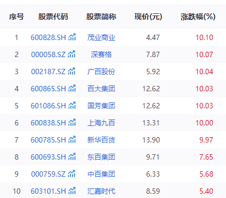This screenshot has height=198, width=226.
Task: Open chart icon next to 002187.SZ
Action: 71,72
